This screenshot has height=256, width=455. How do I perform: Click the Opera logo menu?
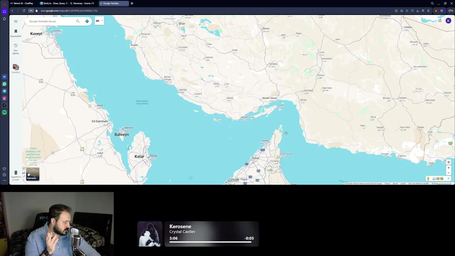(4, 4)
